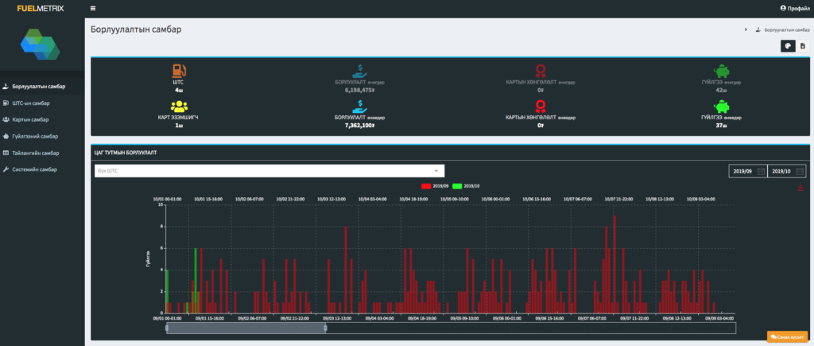Click today's blue sales hand-dollar icon
814x346 pixels.
360,107
